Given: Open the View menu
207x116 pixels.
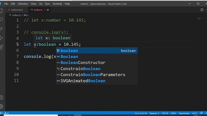Looking at the screenshot, I should tap(34, 4).
